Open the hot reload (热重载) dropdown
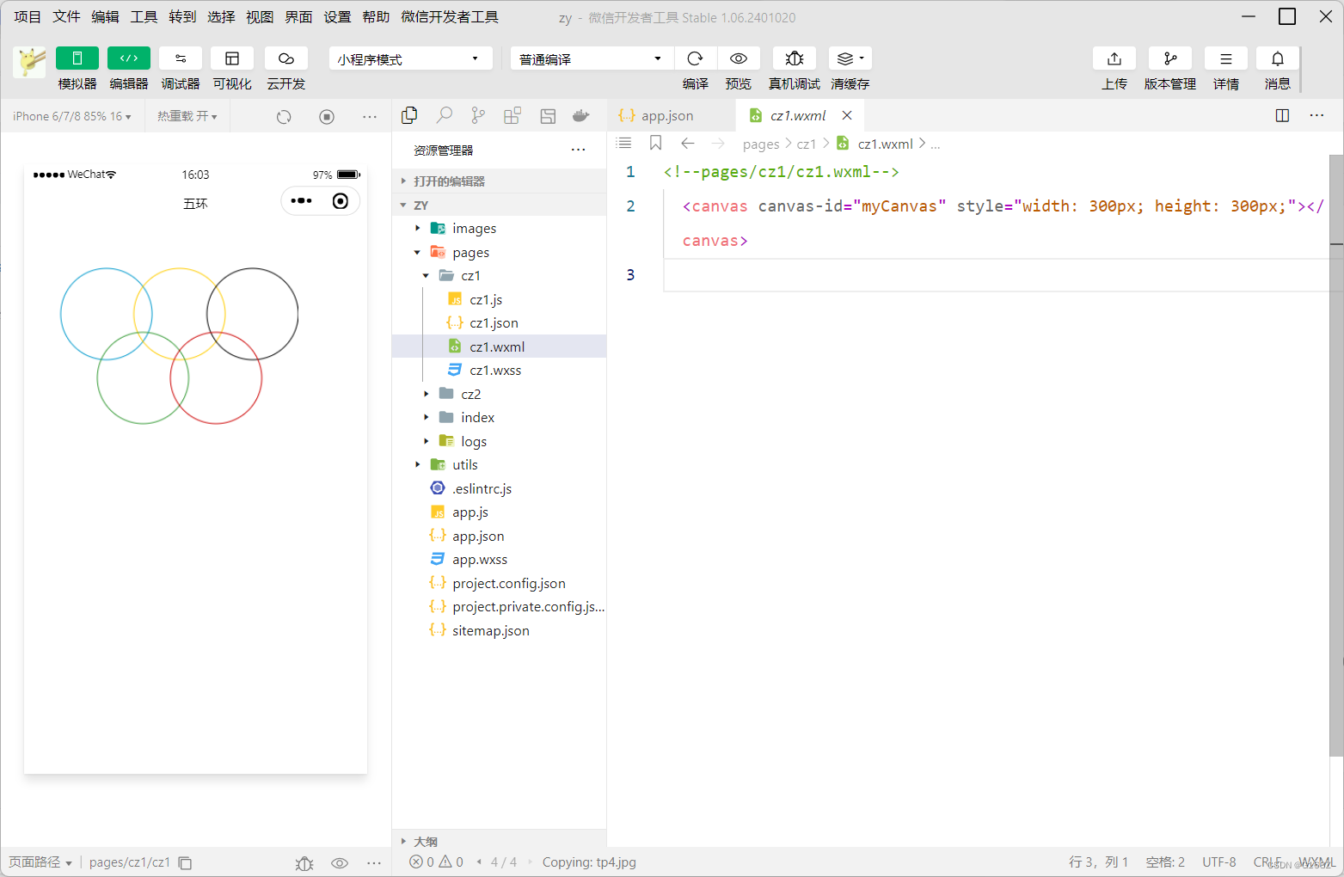This screenshot has width=1344, height=877. point(187,116)
